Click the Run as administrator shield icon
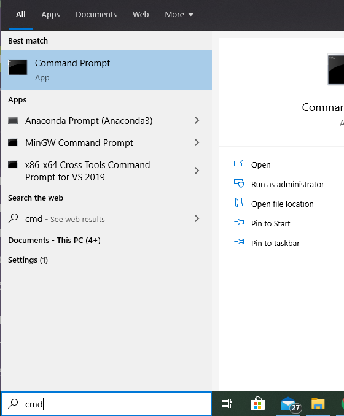Screen dimensions: 344x416 pos(239,183)
